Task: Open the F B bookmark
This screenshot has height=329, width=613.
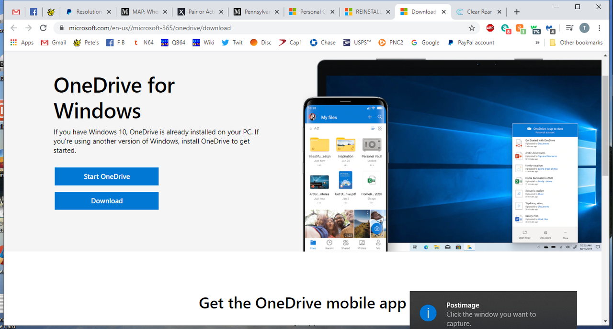Action: click(116, 43)
